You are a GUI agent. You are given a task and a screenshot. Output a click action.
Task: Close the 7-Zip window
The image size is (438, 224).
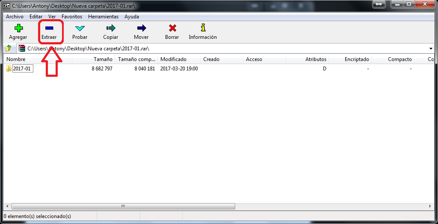(425, 4)
